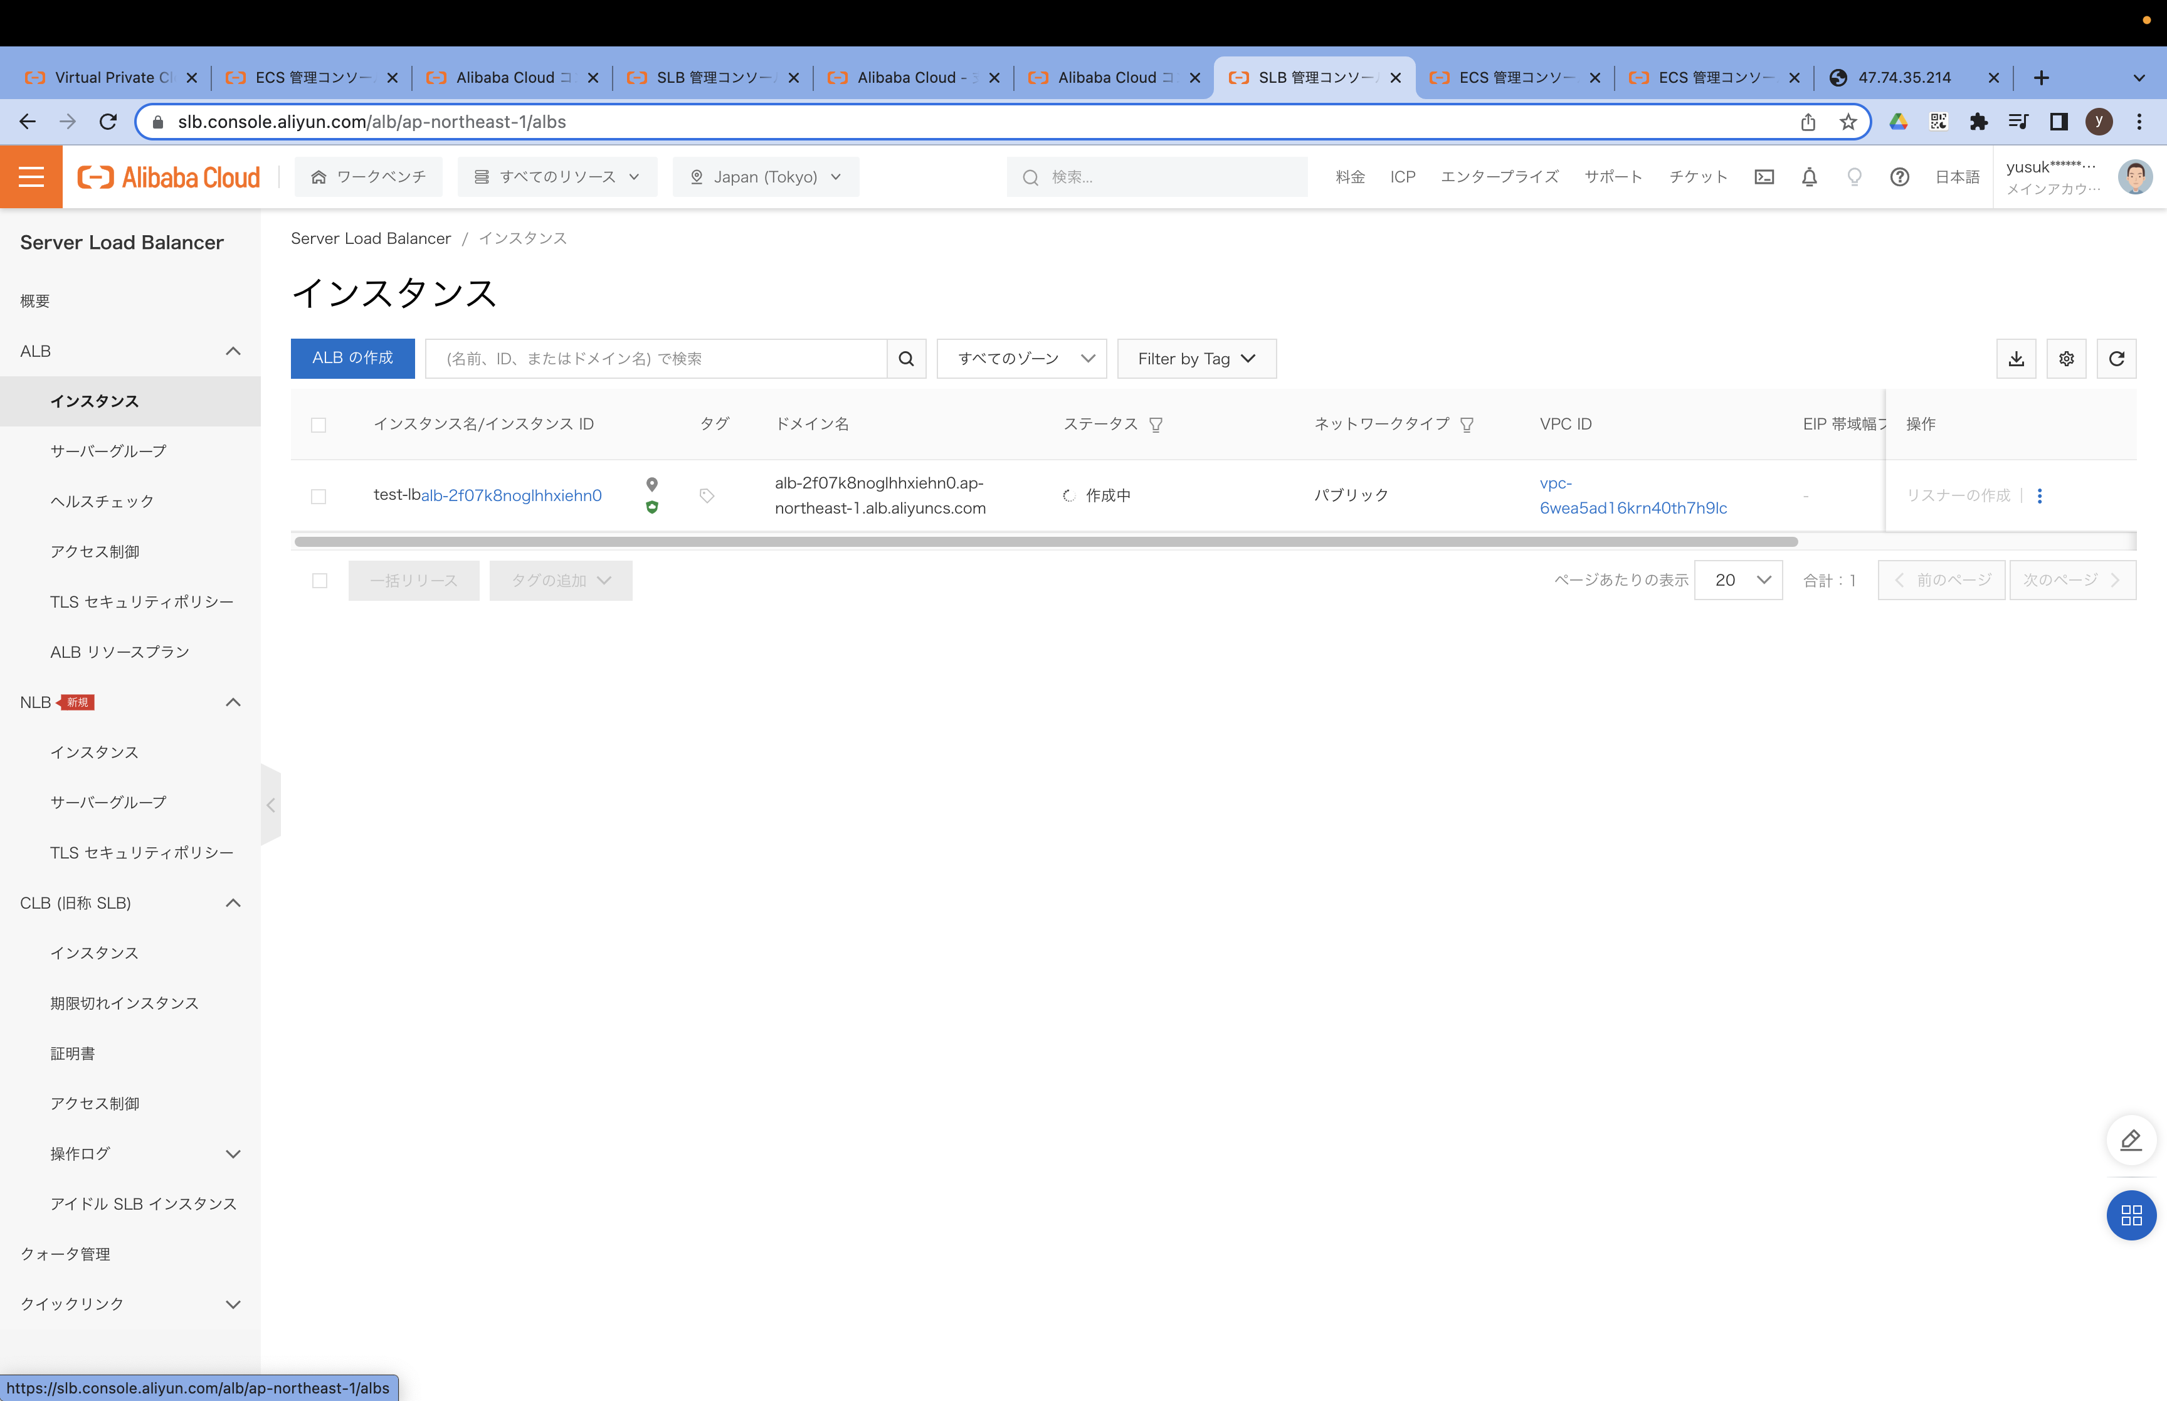Open Japan (Tokyo) region selector
2167x1401 pixels.
pyautogui.click(x=765, y=176)
